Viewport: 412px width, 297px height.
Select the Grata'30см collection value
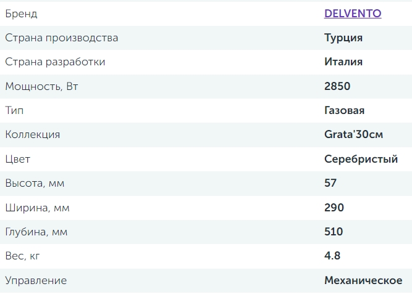pos(353,134)
